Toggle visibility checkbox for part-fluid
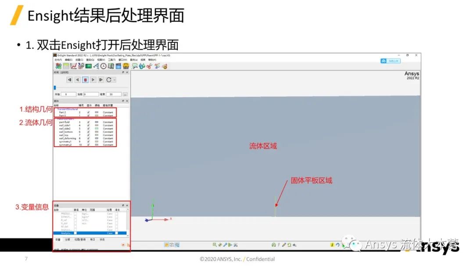This screenshot has height=266, width=474. [x=88, y=122]
